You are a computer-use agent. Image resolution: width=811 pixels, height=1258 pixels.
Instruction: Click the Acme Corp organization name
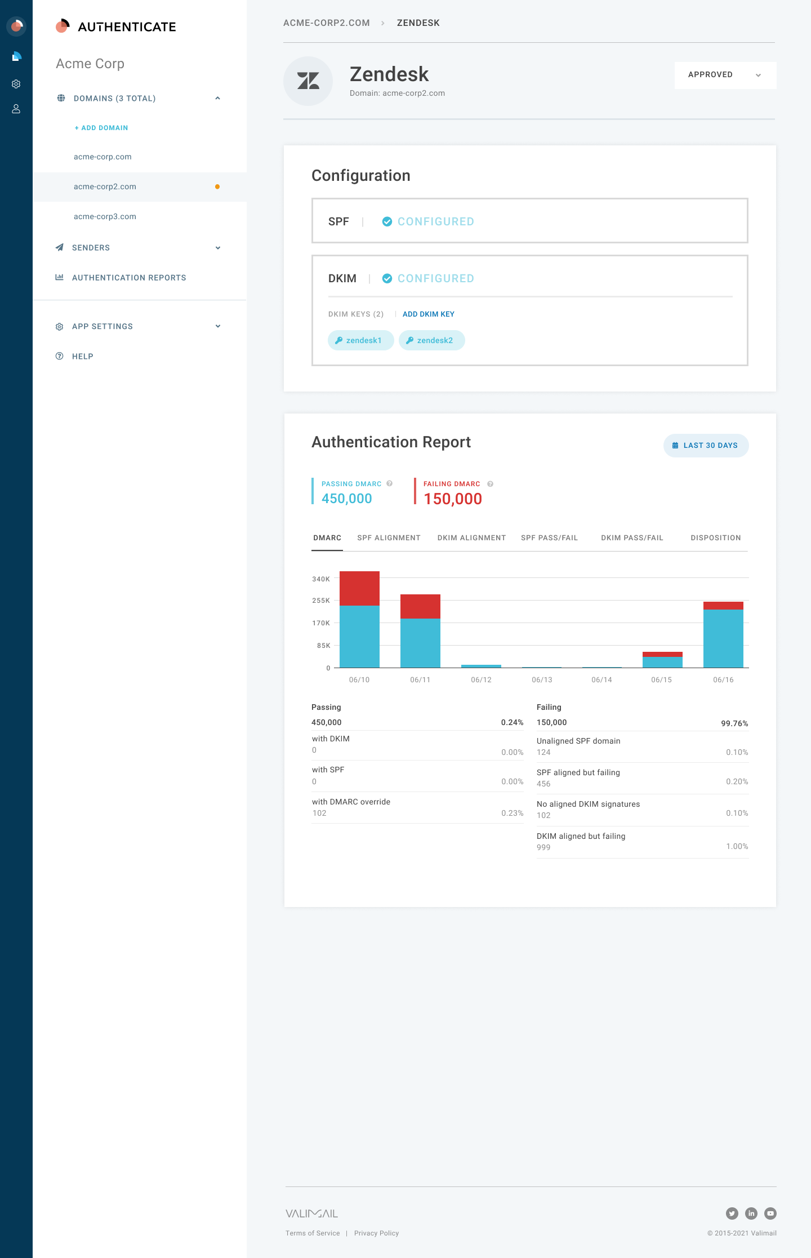(x=90, y=64)
